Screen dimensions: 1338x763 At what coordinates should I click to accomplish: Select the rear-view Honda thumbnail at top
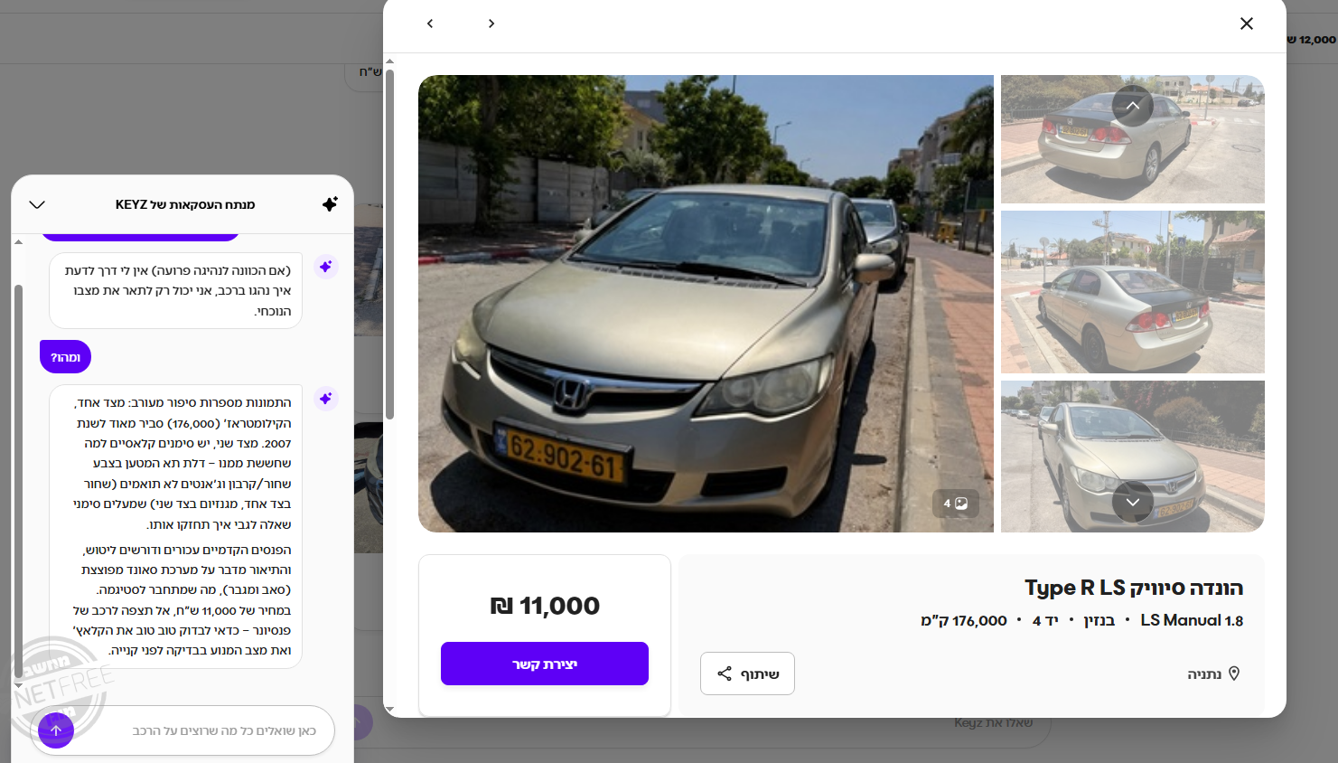click(x=1133, y=139)
